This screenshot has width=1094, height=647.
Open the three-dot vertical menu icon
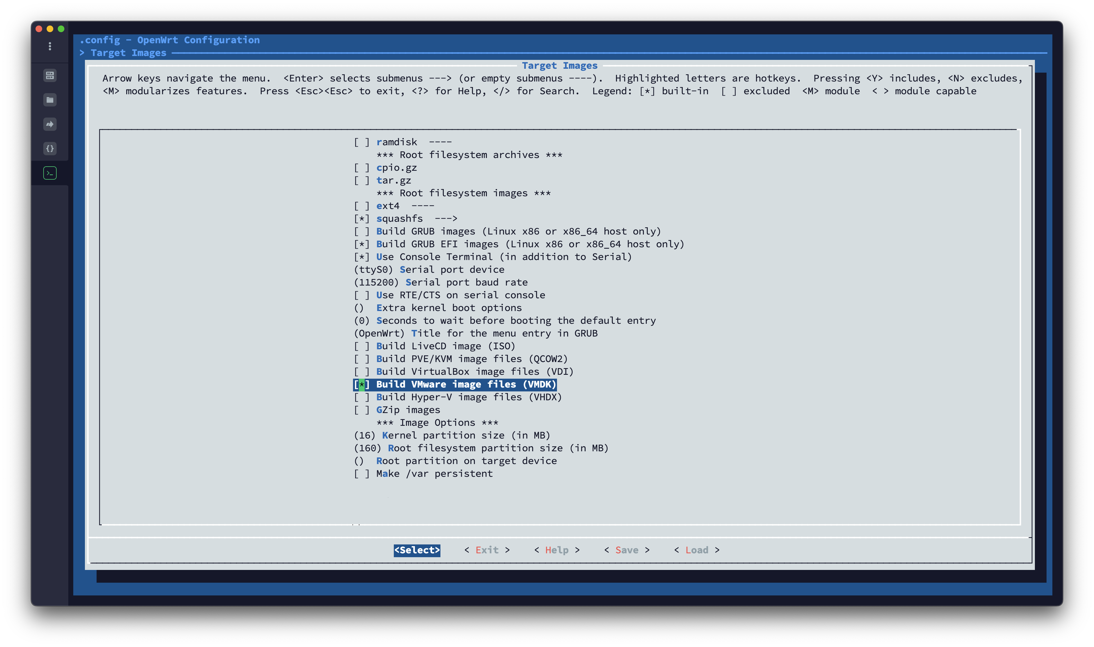(x=50, y=46)
